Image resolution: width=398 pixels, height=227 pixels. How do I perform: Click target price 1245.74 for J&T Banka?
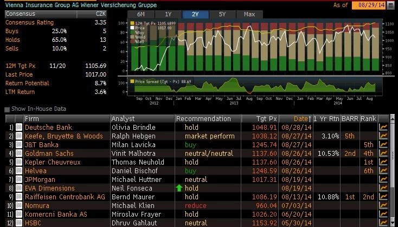[x=265, y=144]
